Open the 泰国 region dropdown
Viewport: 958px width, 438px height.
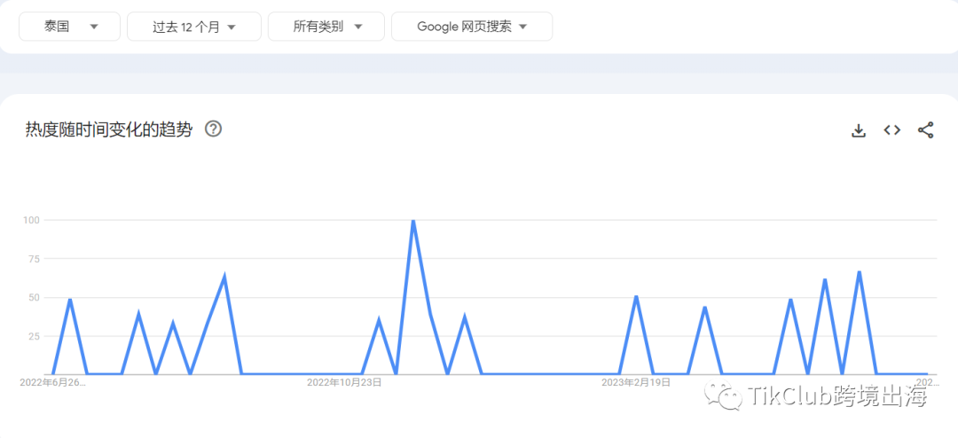(70, 27)
